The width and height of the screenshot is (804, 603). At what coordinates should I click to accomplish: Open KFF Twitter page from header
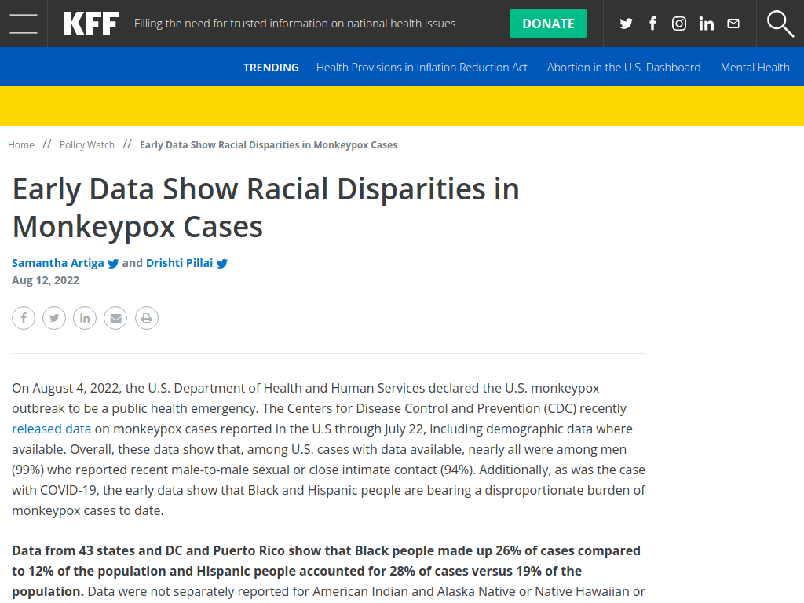pos(626,24)
